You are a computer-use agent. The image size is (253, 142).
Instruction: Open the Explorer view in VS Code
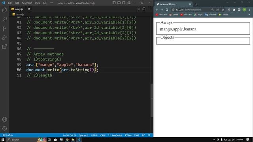coord(4,10)
